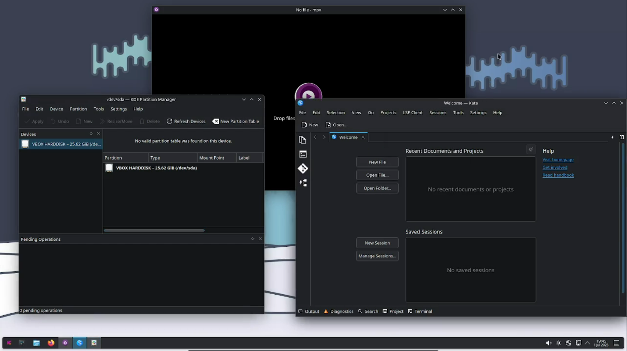Click Manage Sessions... button in Kate
The image size is (627, 351).
click(377, 256)
